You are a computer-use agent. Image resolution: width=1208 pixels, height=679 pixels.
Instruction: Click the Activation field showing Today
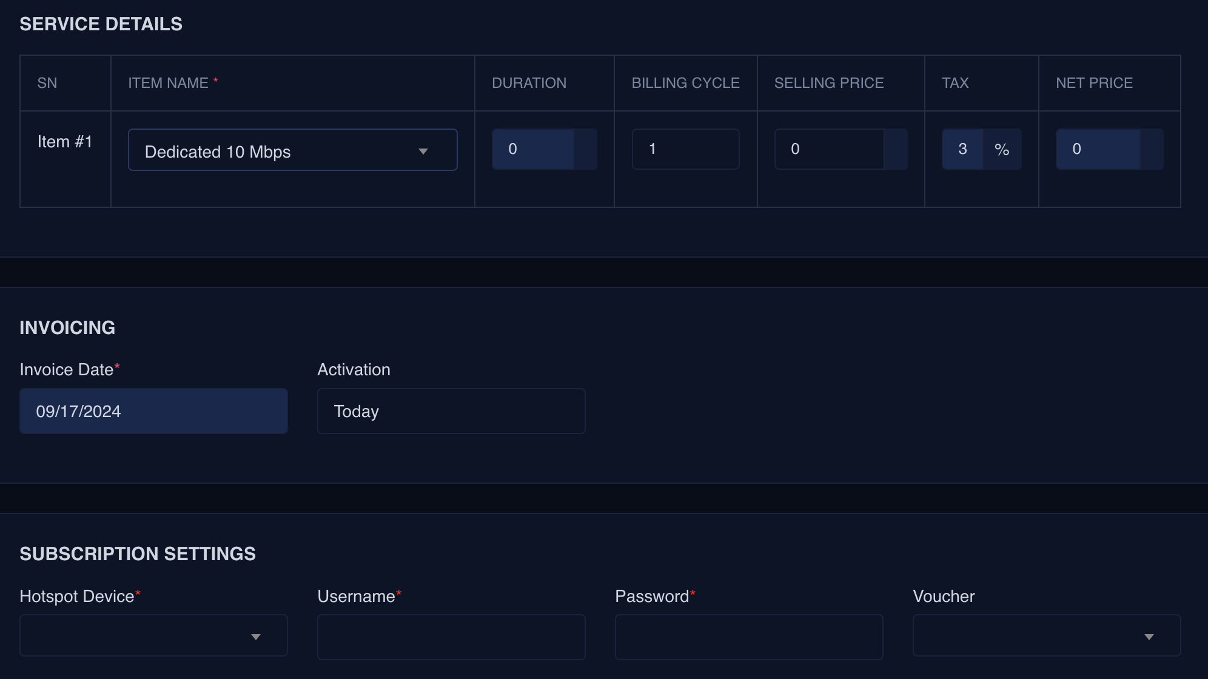451,411
